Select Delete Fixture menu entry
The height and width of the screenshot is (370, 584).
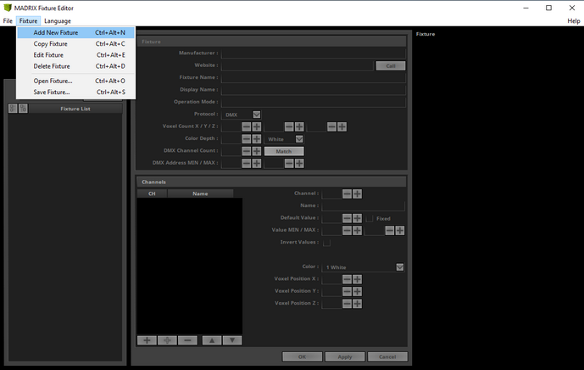pyautogui.click(x=75, y=66)
